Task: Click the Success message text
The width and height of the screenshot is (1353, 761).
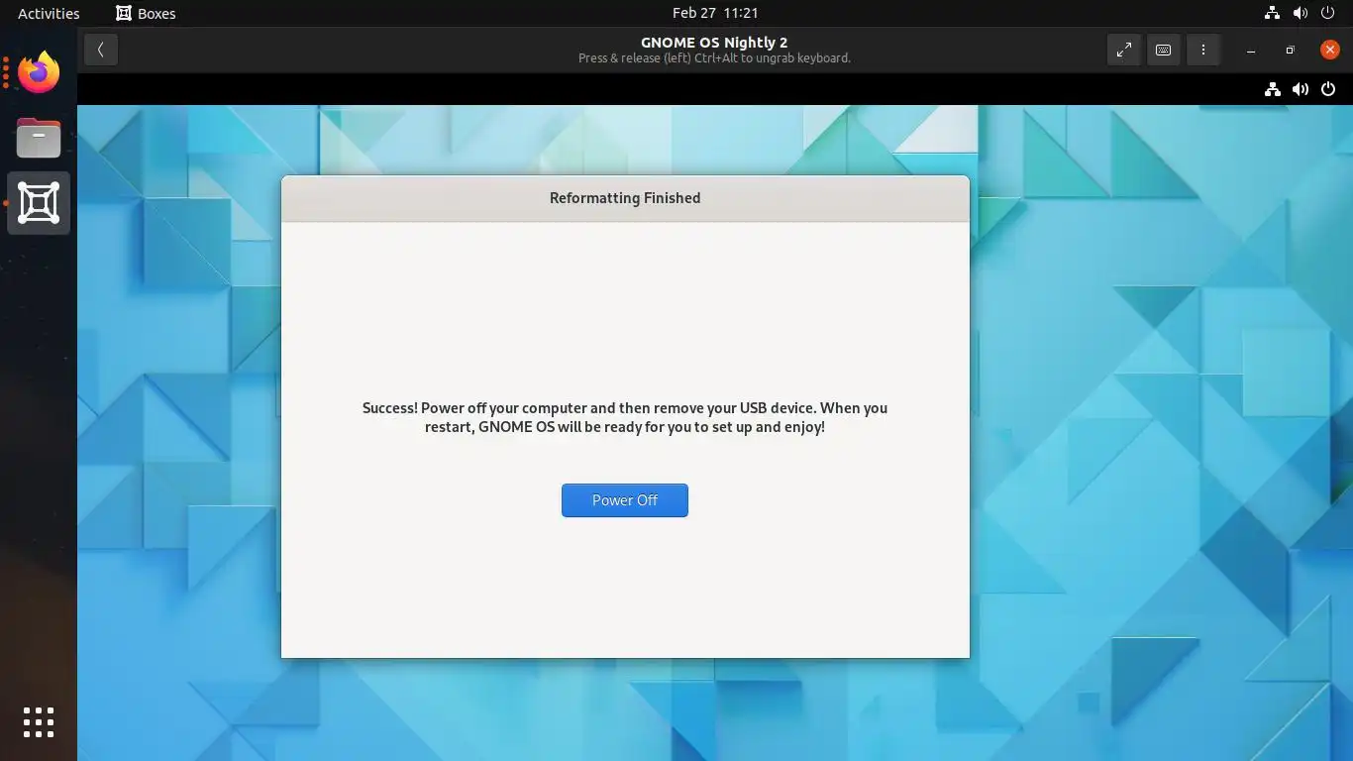Action: [x=625, y=417]
